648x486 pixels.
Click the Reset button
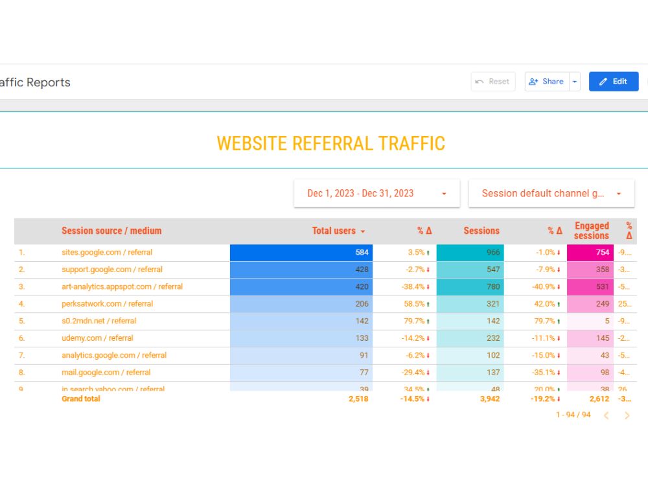click(492, 82)
